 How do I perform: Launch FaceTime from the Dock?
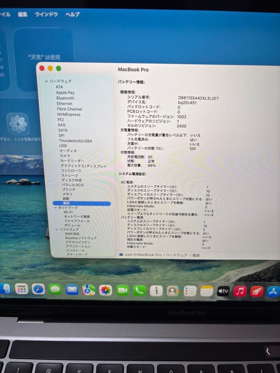[x=122, y=290]
